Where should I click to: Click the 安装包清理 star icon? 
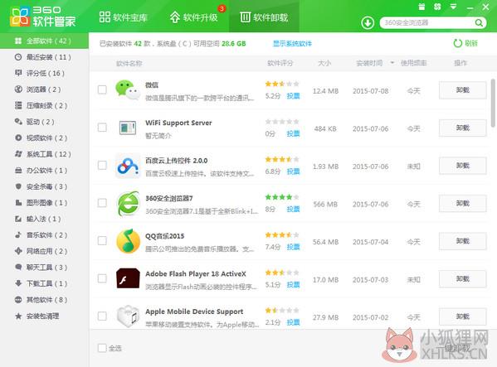[18, 316]
